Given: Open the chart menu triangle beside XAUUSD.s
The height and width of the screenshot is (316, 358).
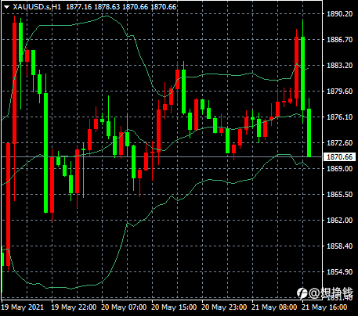Looking at the screenshot, I should click(x=6, y=7).
